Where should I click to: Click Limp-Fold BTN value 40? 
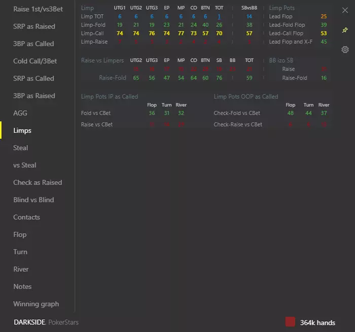[x=205, y=25]
